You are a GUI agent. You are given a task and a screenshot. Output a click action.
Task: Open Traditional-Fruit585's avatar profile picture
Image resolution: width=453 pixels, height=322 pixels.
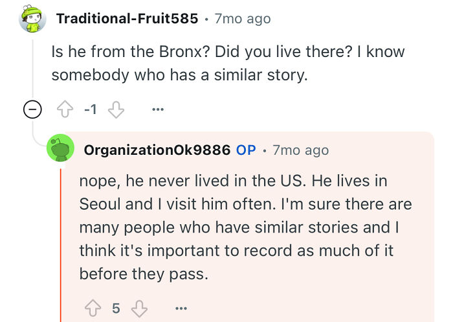click(x=32, y=19)
